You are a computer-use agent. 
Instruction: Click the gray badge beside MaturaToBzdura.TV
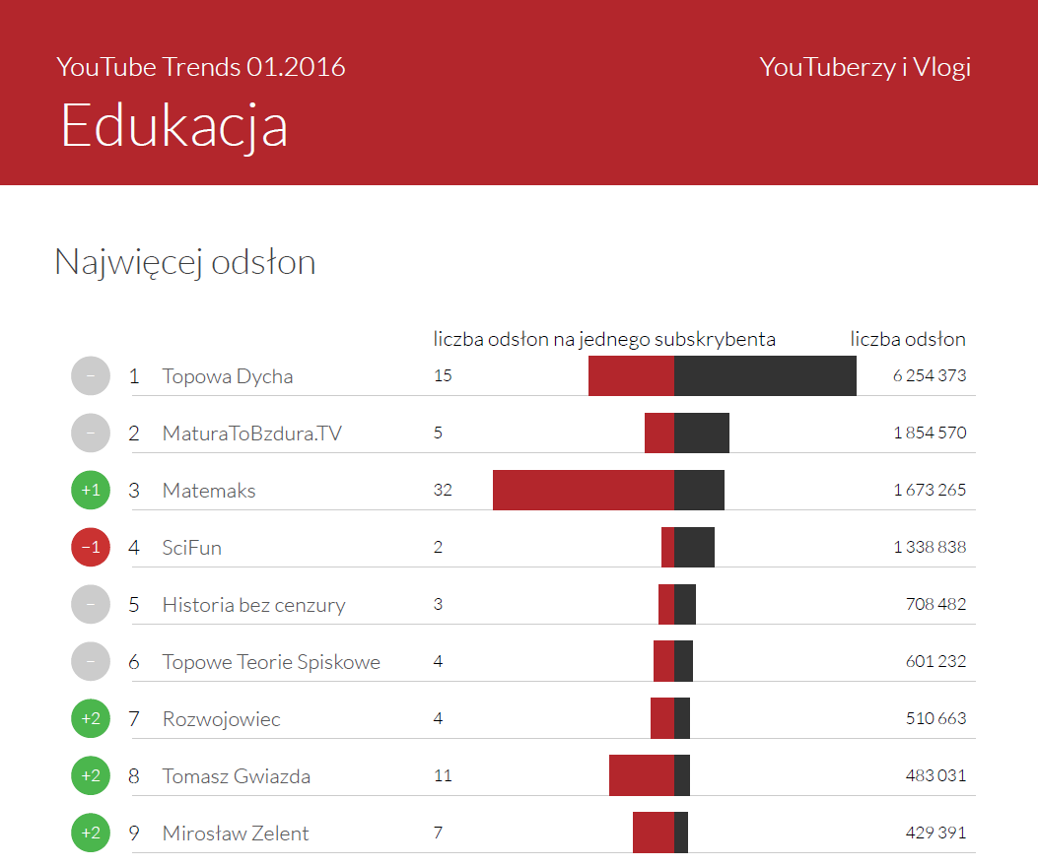pos(91,433)
